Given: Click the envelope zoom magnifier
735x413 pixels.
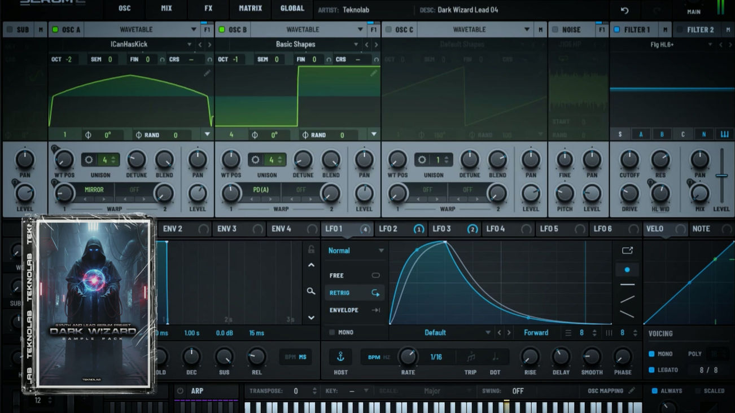Looking at the screenshot, I should click(x=311, y=291).
